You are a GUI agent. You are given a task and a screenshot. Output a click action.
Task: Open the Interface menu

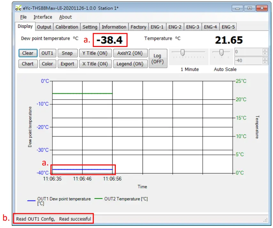point(43,17)
